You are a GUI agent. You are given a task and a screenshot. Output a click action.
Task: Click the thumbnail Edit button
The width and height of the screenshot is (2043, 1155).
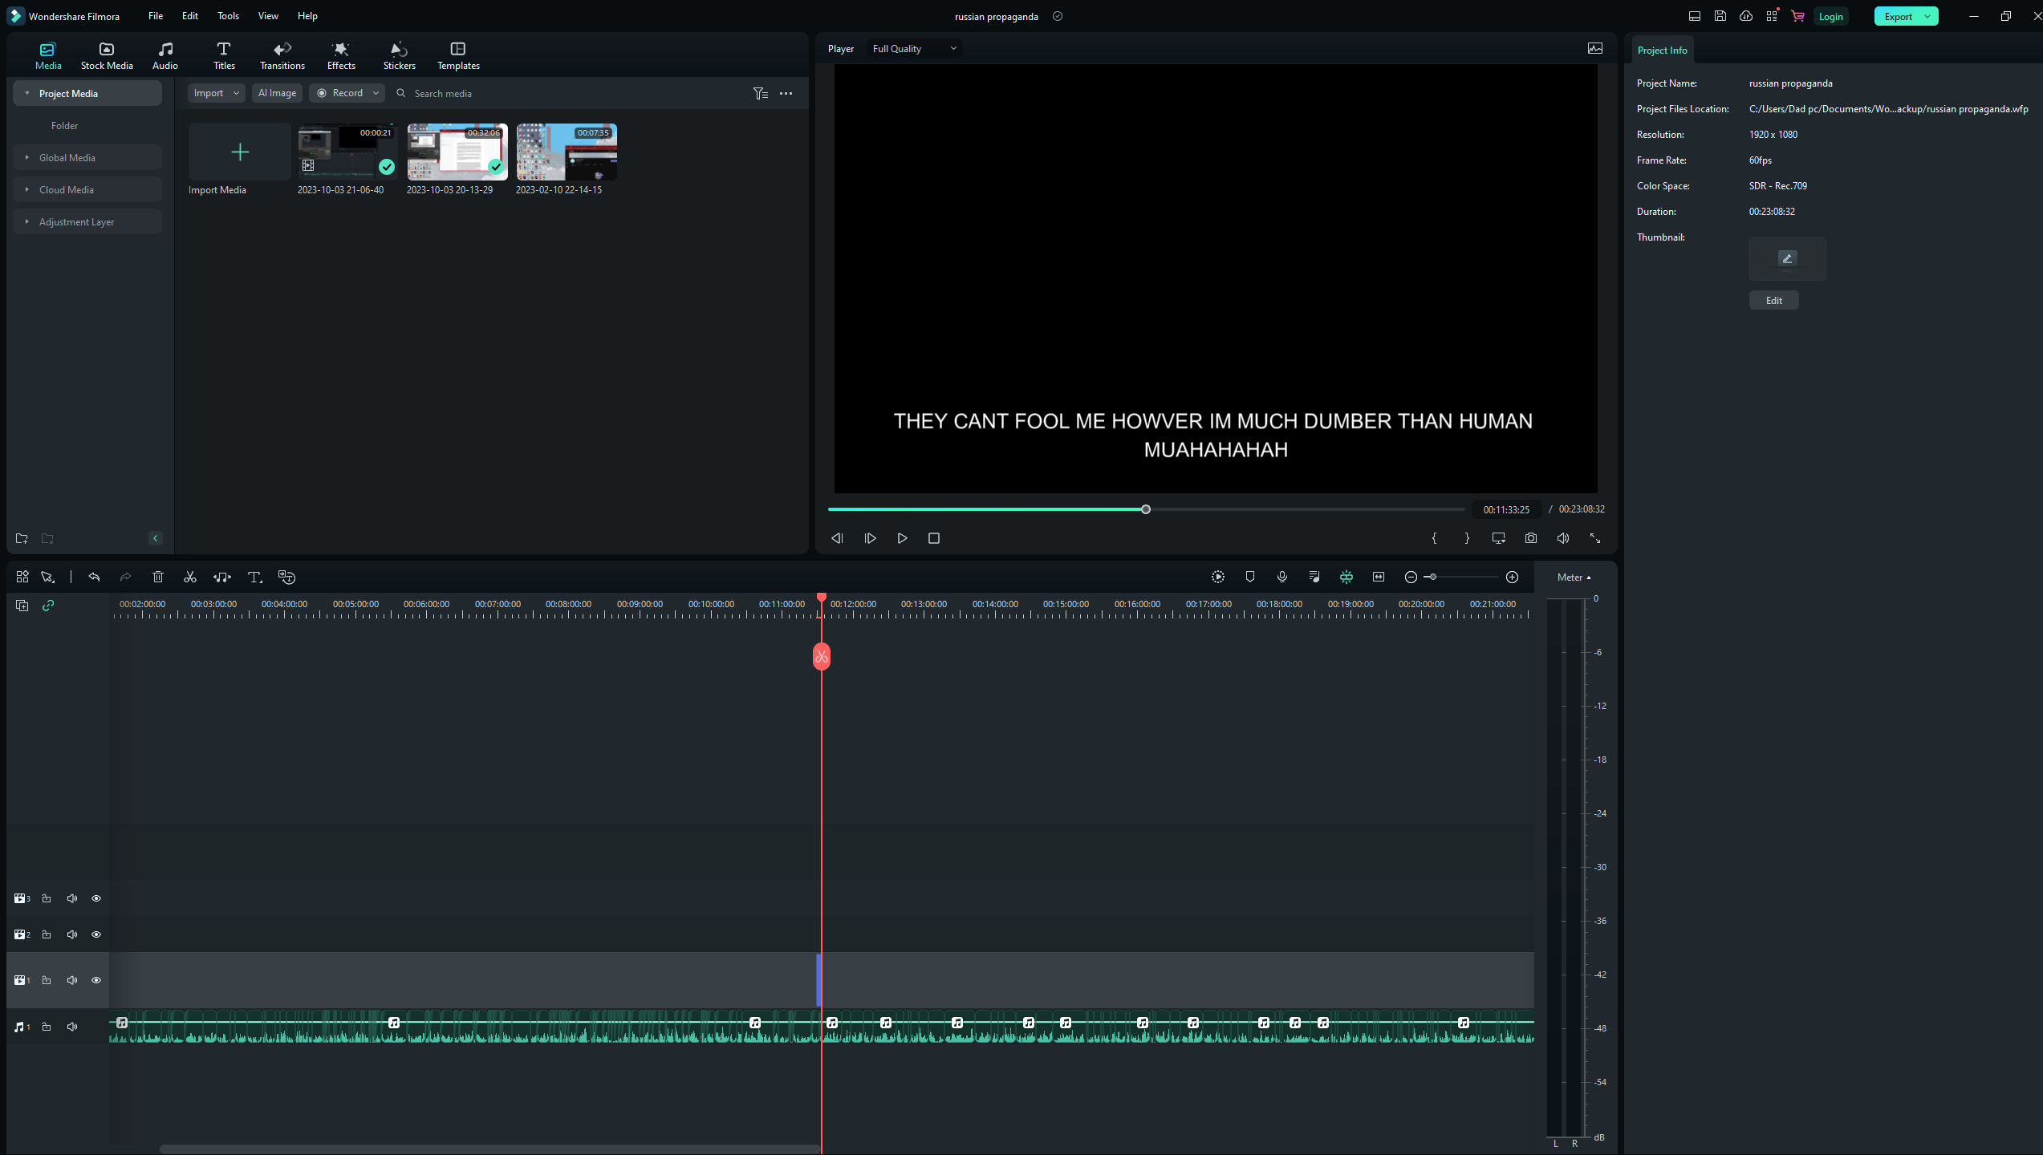pos(1773,300)
